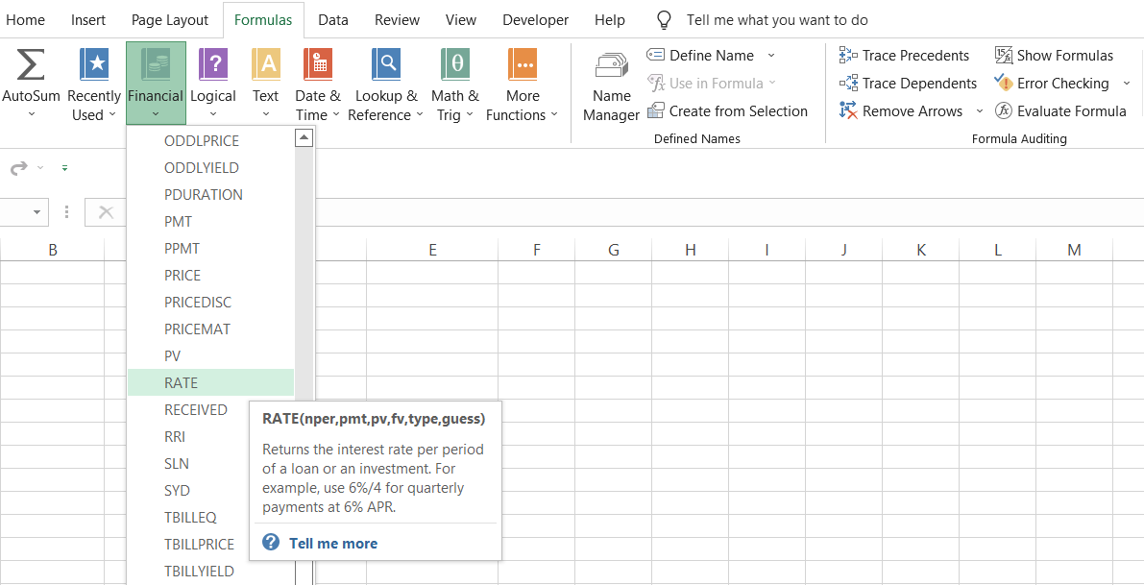Expand the Error Checking dropdown arrow
1144x585 pixels.
(1127, 84)
